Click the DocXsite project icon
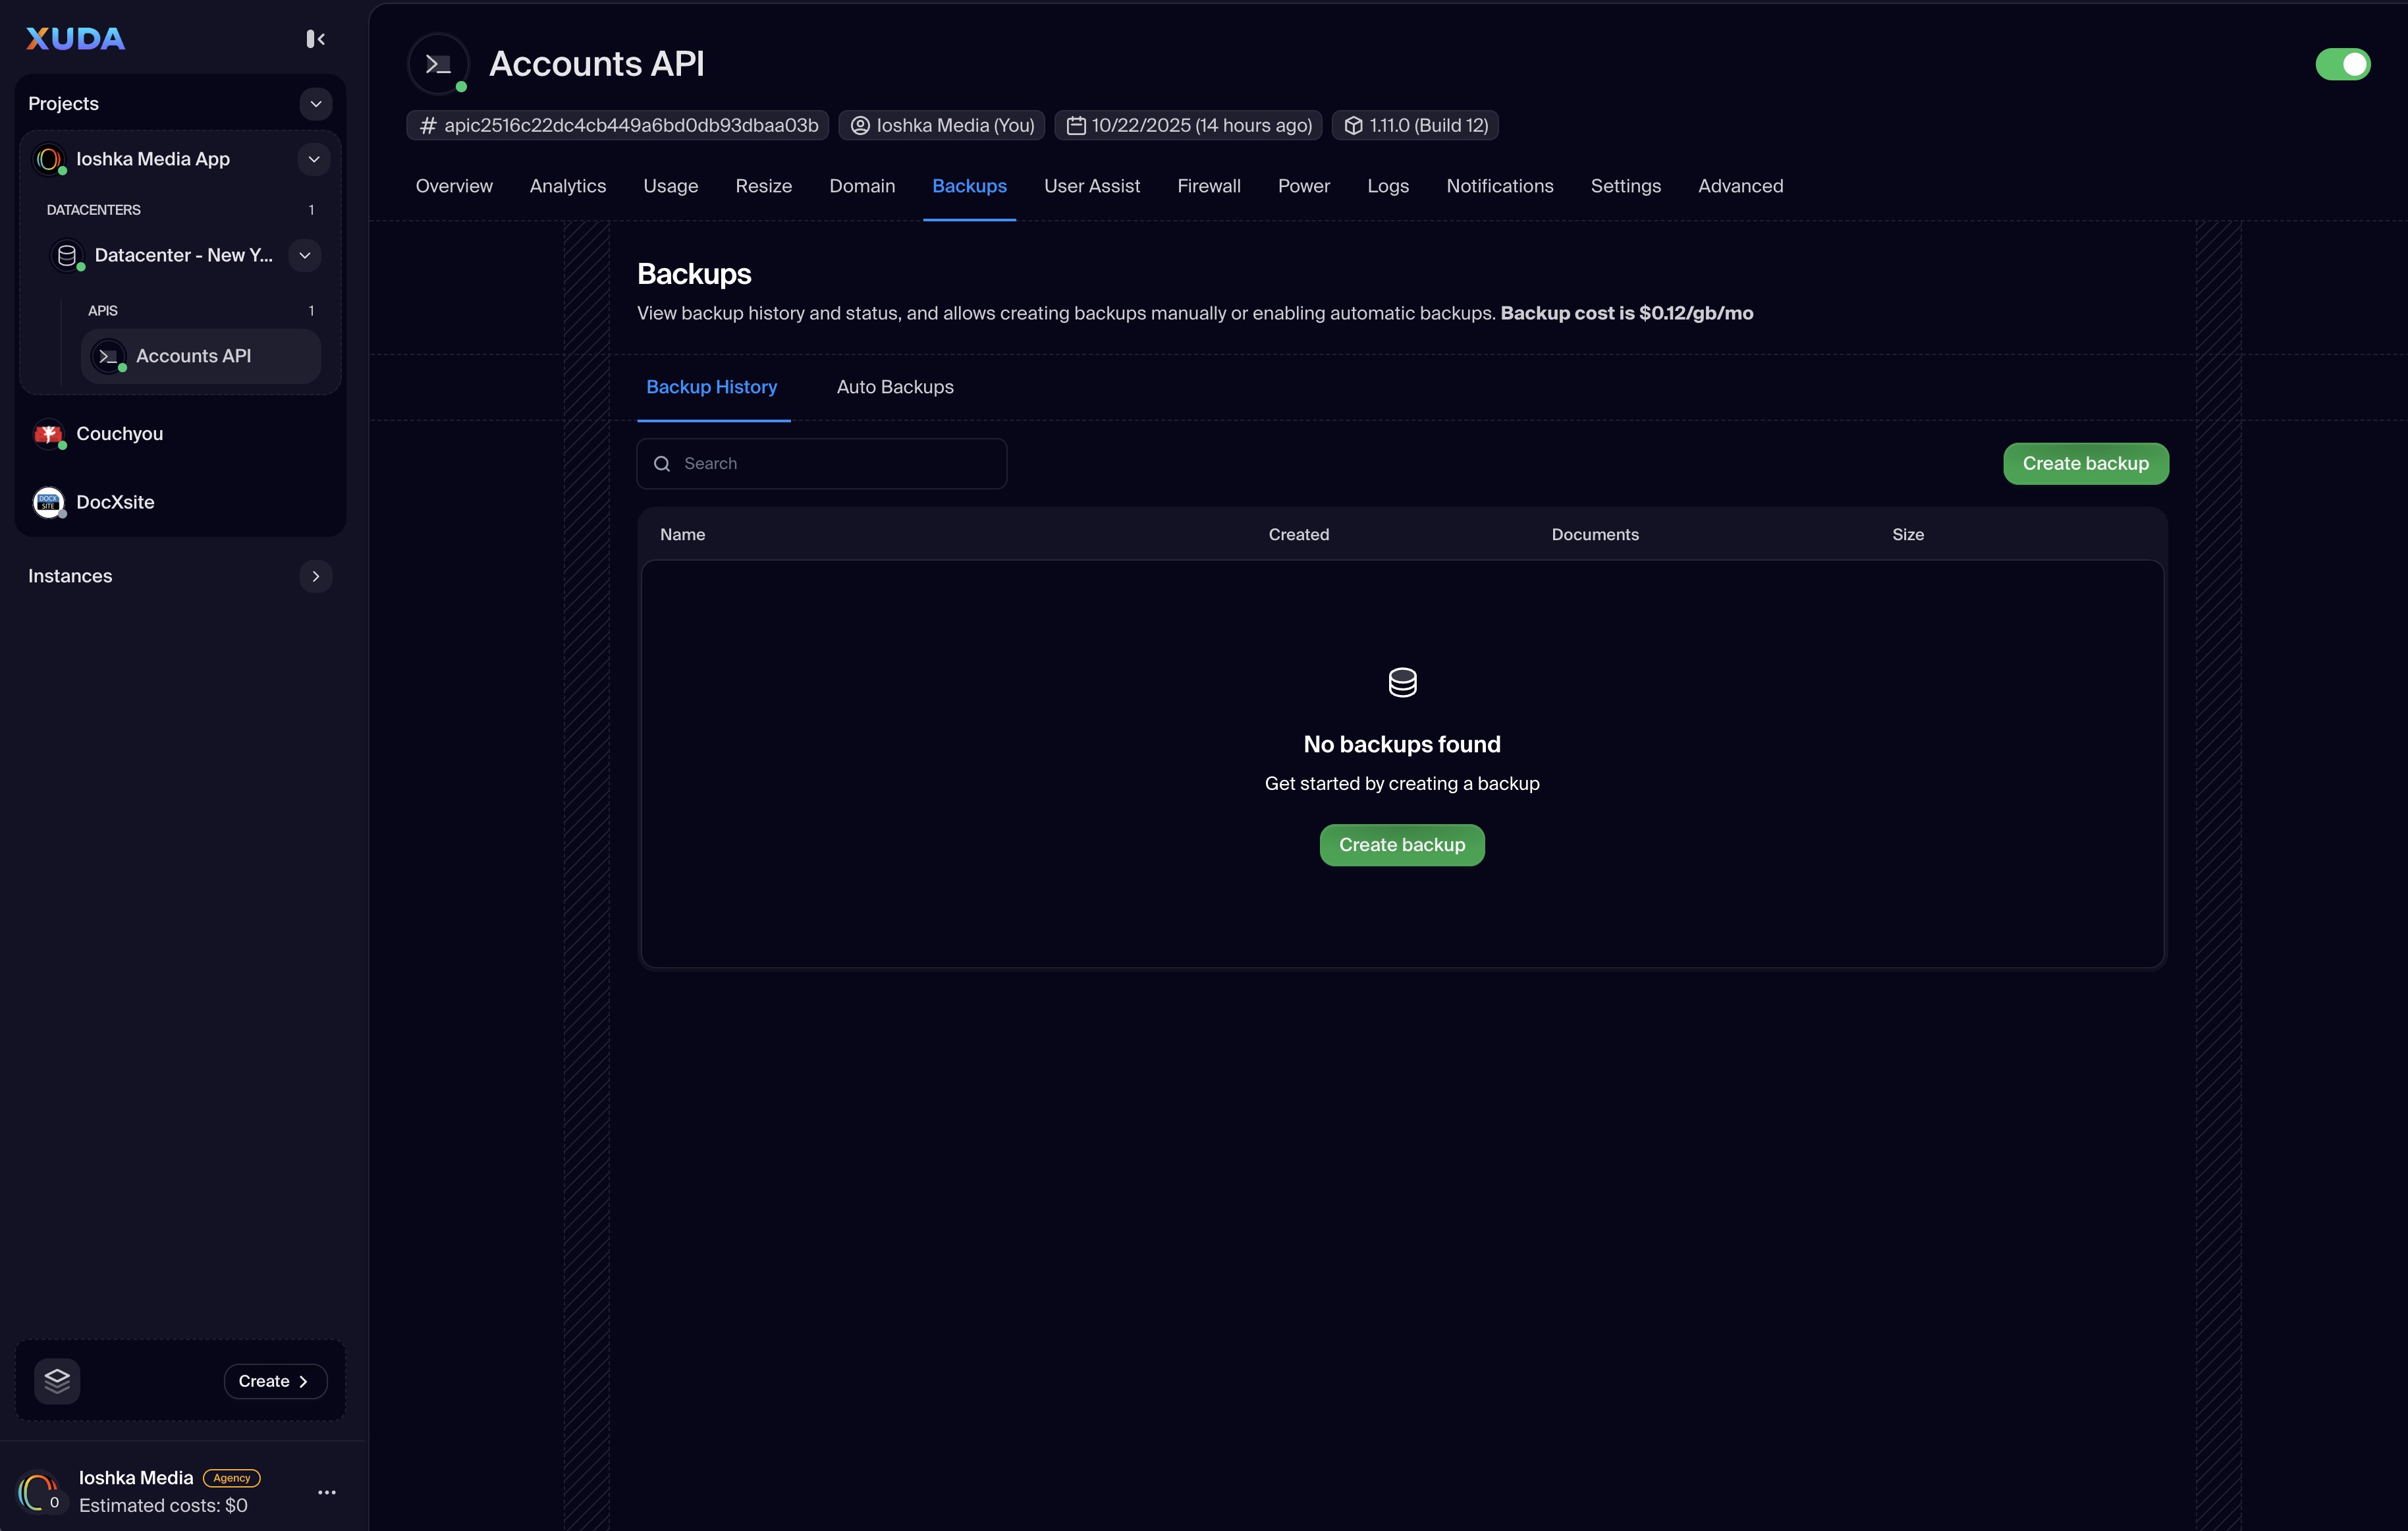This screenshot has height=1531, width=2408. coord(48,502)
